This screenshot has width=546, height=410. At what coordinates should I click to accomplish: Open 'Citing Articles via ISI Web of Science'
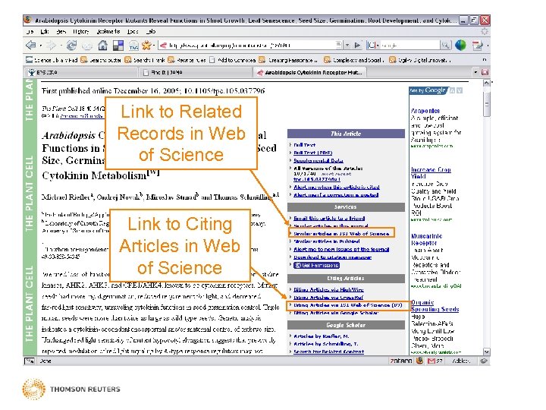click(347, 305)
